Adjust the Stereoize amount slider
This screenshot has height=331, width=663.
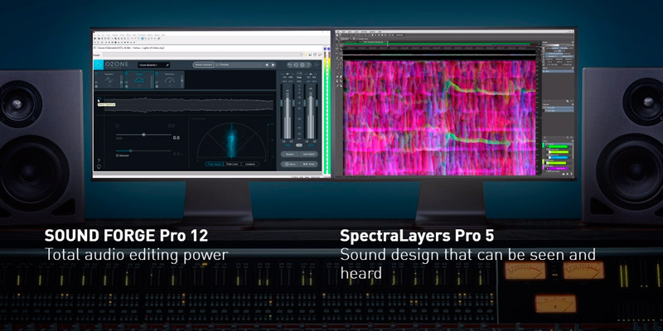pyautogui.click(x=143, y=151)
